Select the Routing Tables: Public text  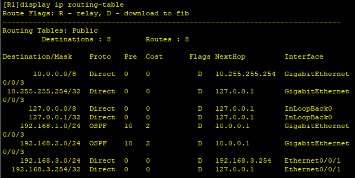click(50, 31)
